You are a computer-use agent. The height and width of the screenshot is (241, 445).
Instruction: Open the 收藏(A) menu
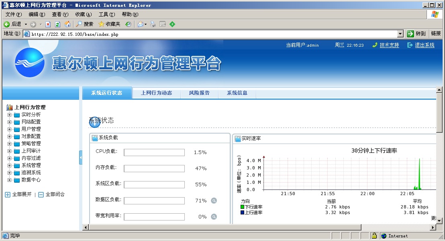coord(84,14)
